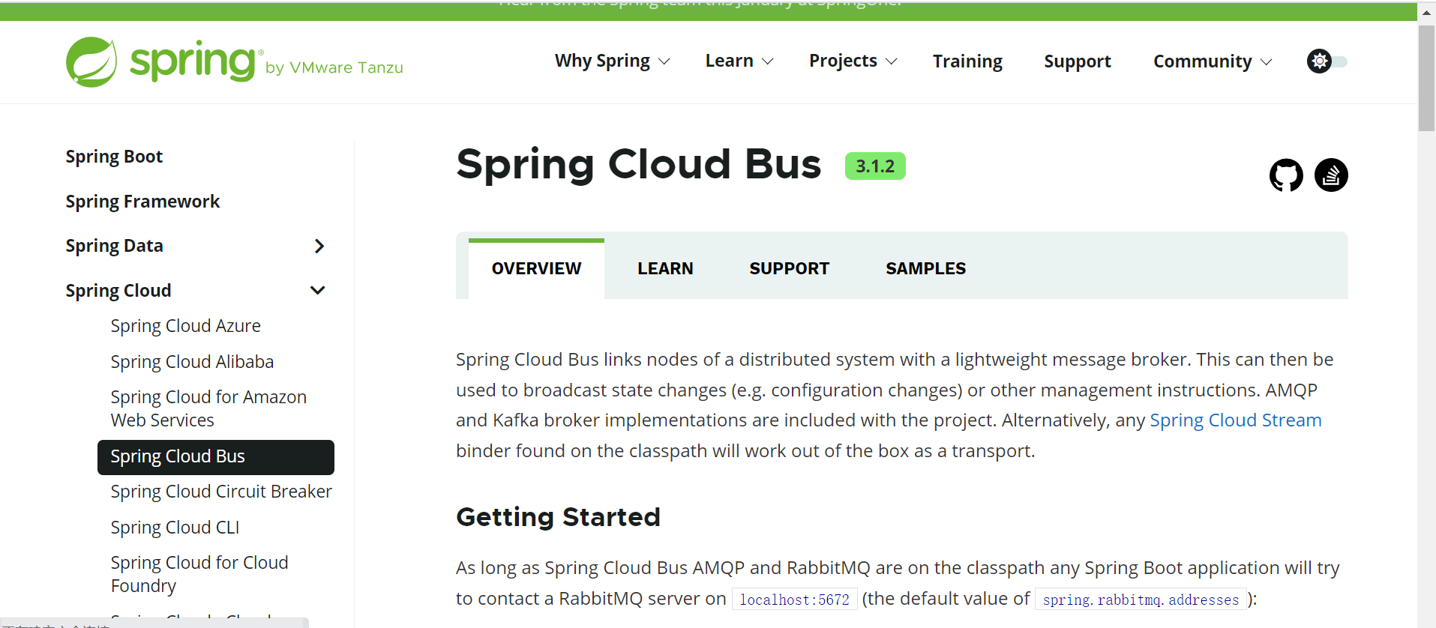Viewport: 1436px width, 628px height.
Task: Switch to the LEARN tab
Action: coord(665,268)
